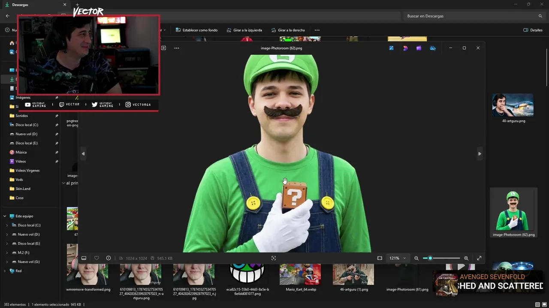Expand Disco local (C:) under Este equipo
This screenshot has width=549, height=308.
[7, 225]
